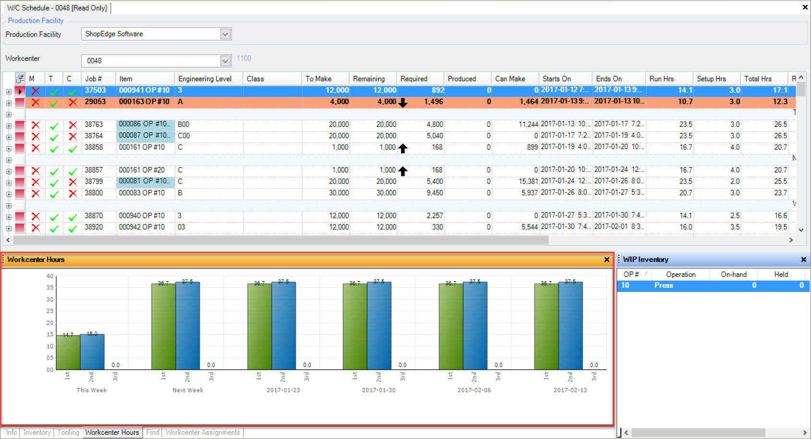Image resolution: width=811 pixels, height=439 pixels.
Task: Click the Next Week 1st shift bar
Action: (164, 327)
